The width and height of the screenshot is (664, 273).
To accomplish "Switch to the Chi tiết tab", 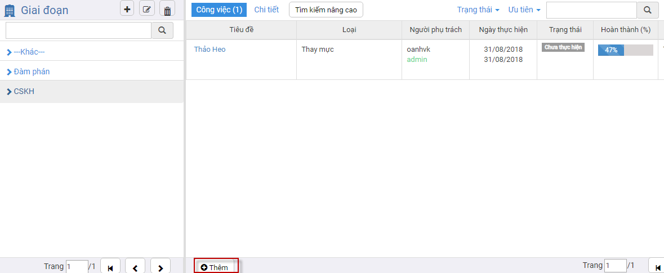I will [x=266, y=10].
